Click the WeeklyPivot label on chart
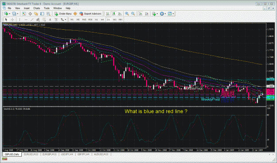 (211, 99)
